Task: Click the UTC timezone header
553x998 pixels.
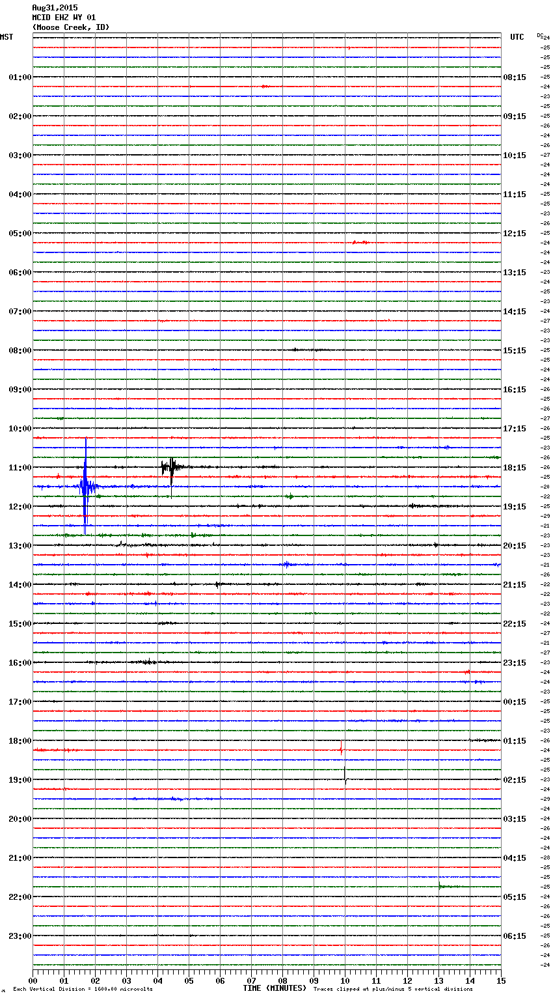Action: click(x=517, y=37)
